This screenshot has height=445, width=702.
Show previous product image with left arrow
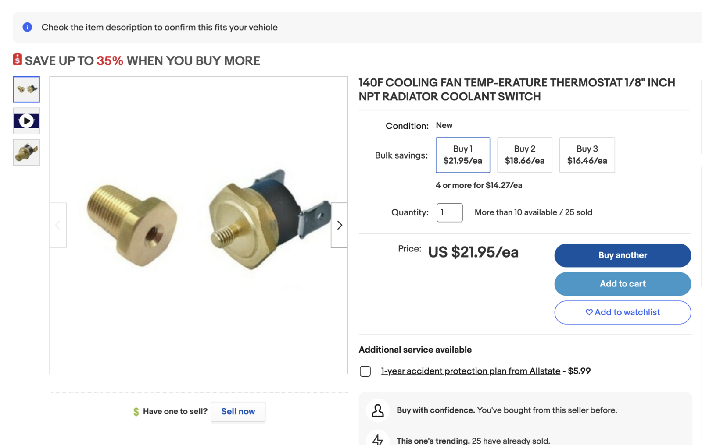[x=58, y=225]
